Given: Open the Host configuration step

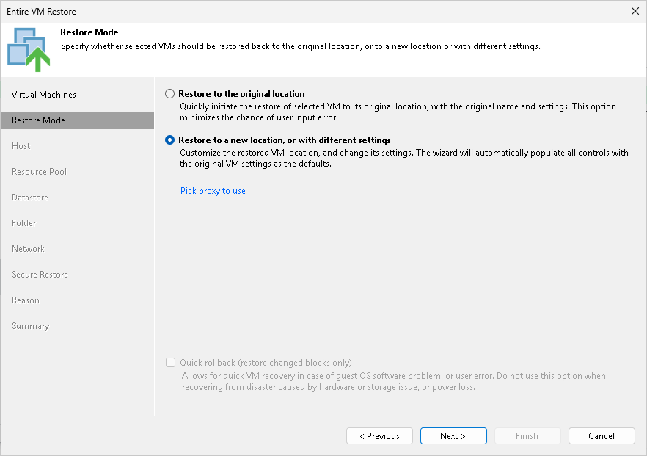Looking at the screenshot, I should [21, 145].
